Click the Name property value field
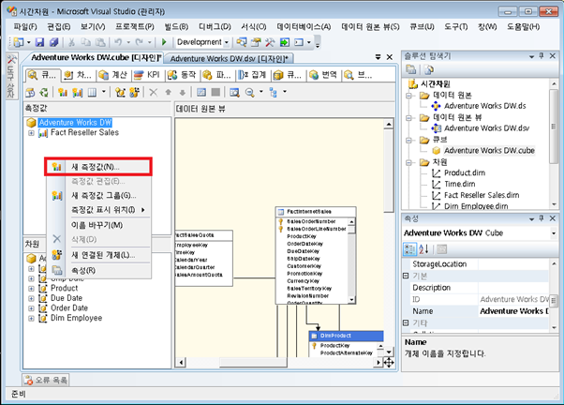564x405 pixels. [x=513, y=311]
